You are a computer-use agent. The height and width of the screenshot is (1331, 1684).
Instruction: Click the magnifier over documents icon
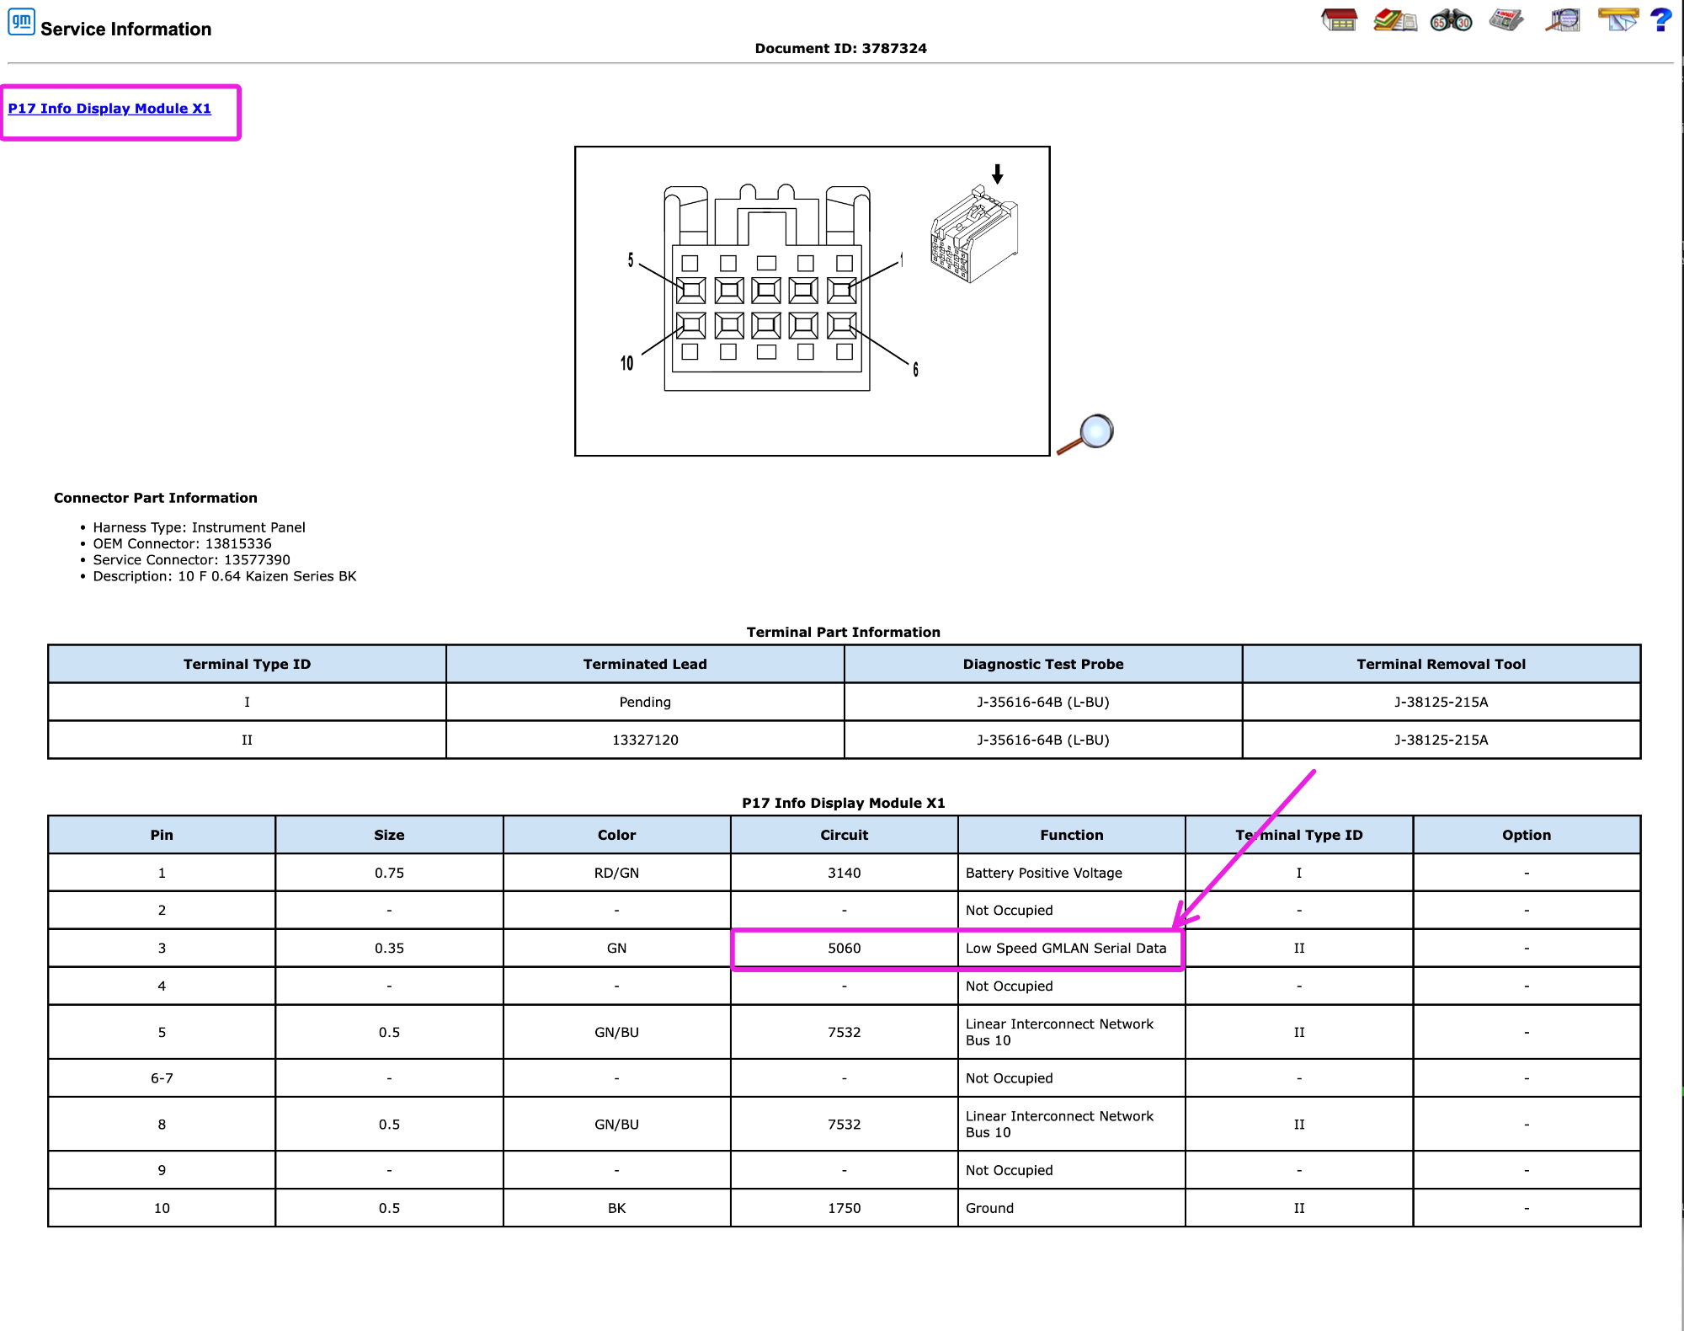(1563, 19)
